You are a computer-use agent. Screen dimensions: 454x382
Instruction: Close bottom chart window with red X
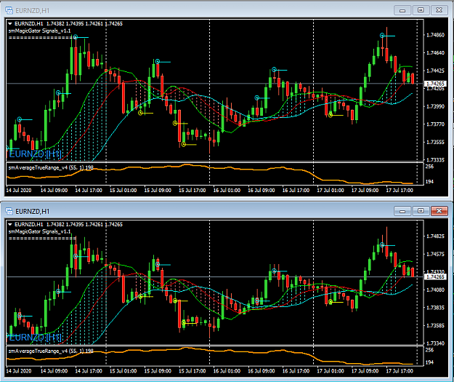439,211
